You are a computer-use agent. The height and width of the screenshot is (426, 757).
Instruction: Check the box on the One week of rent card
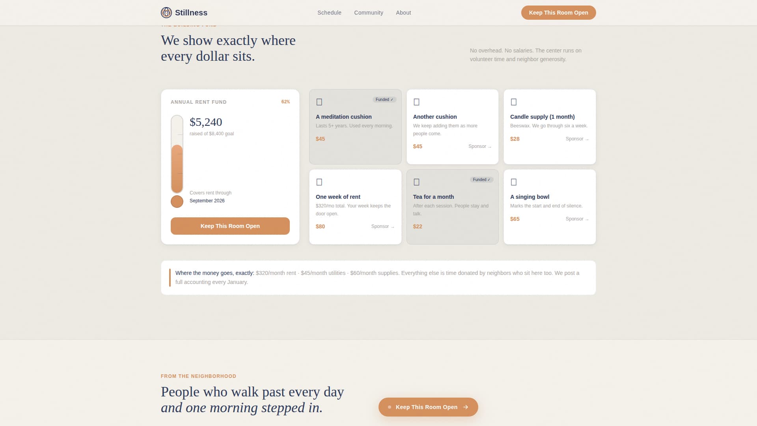pos(320,182)
